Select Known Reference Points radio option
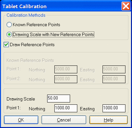Screen dimensions: 132x128 coord(9,25)
